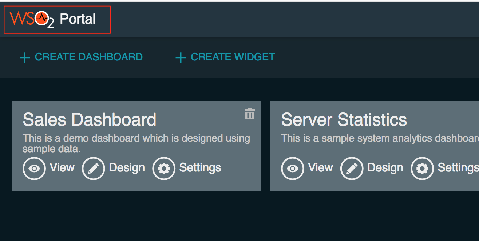Select View label on Sales Dashboard
Viewport: 479px width, 241px height.
point(62,167)
